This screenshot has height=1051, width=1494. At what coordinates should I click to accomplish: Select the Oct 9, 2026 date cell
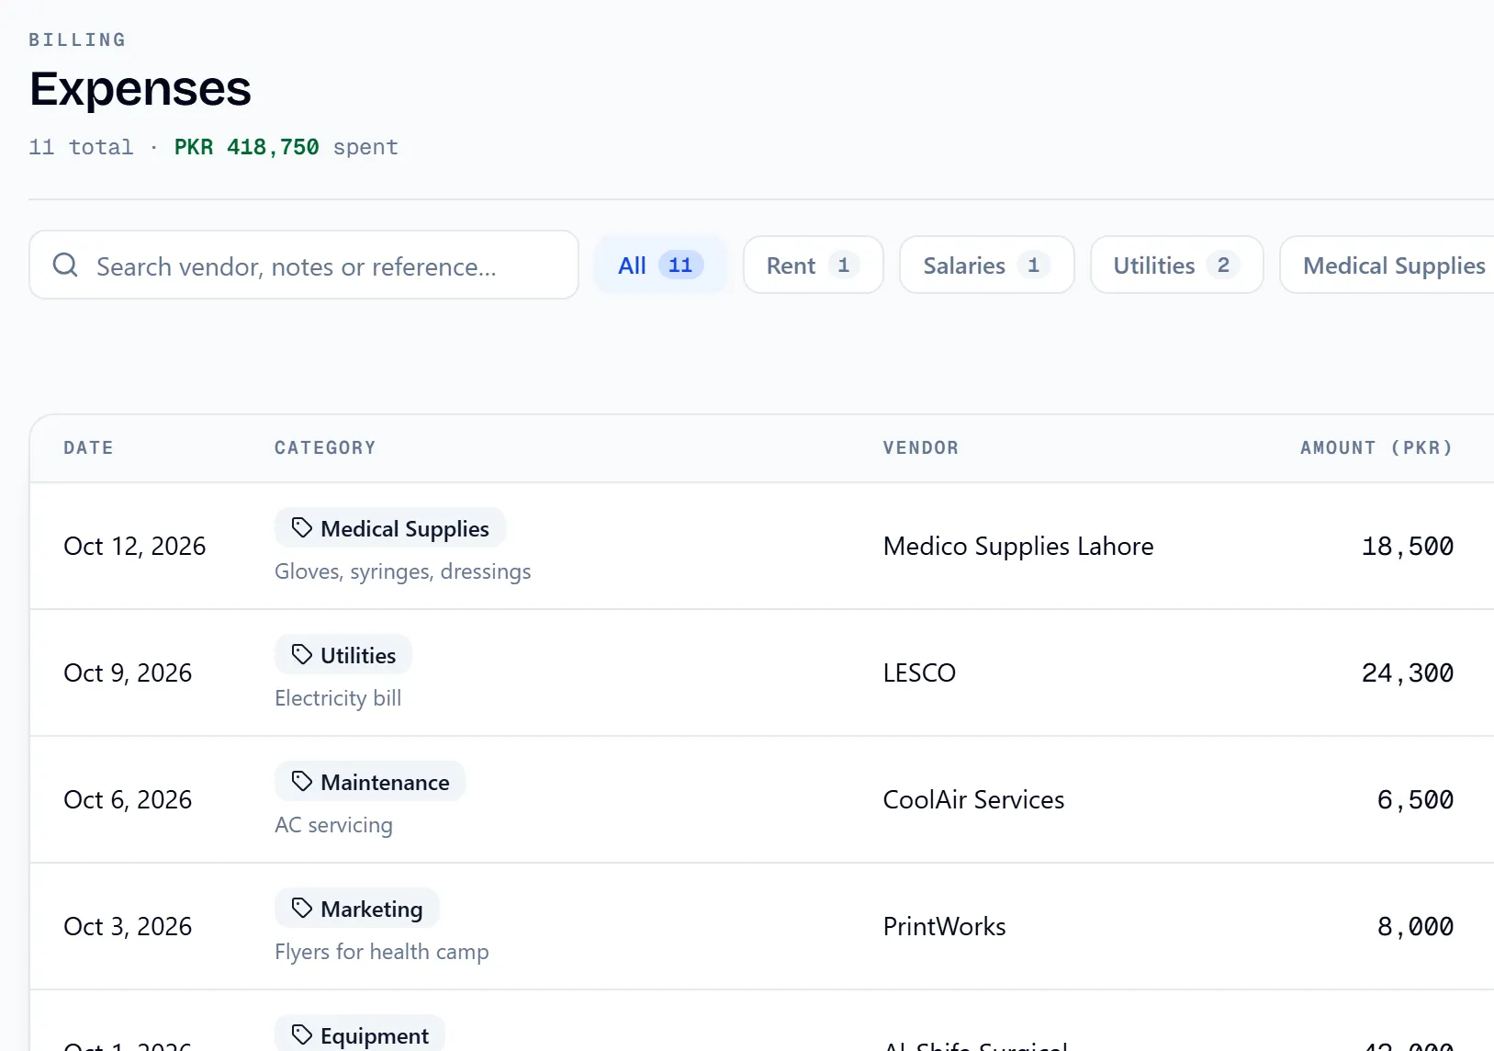coord(128,672)
